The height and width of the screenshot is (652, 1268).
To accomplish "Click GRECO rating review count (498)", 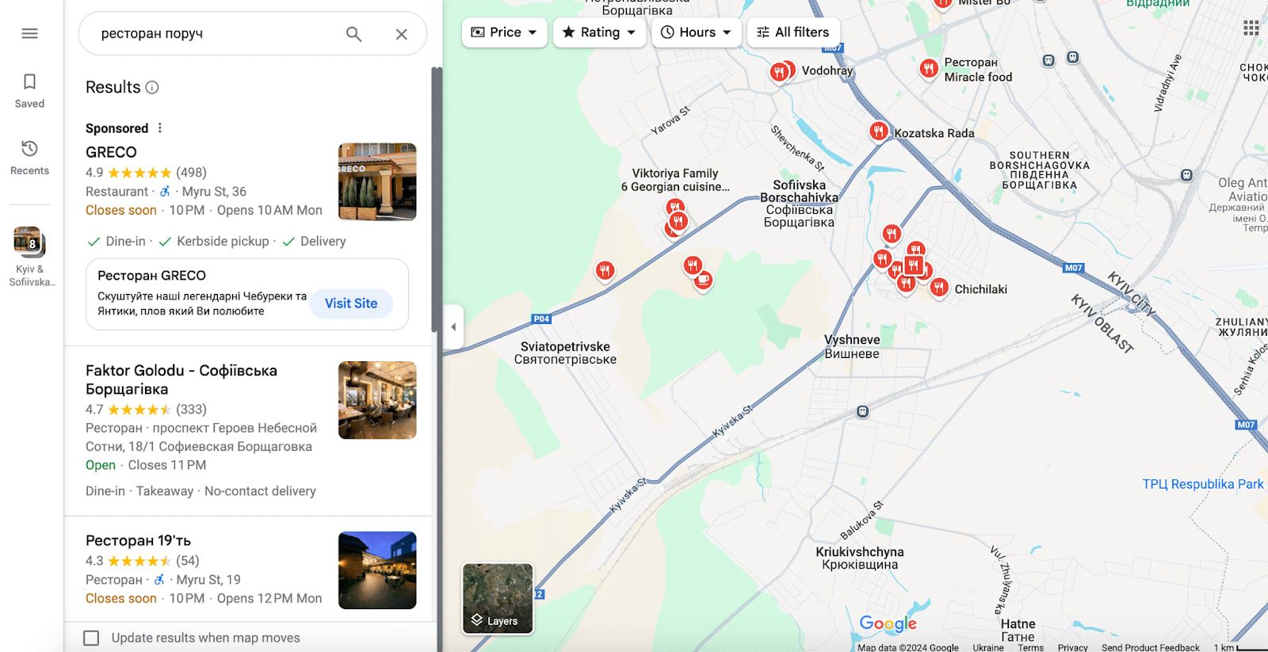I will [x=191, y=173].
